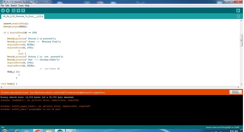
Task: Click the Arduino icon in the taskbar
Action: [60, 131]
